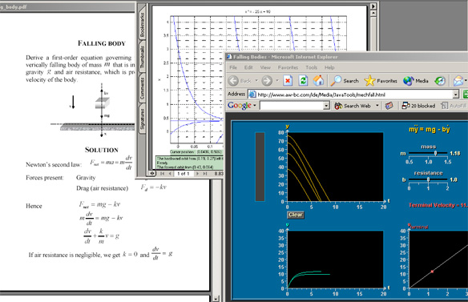The width and height of the screenshot is (468, 302).
Task: Click the mass value '1.18'
Action: pyautogui.click(x=455, y=153)
